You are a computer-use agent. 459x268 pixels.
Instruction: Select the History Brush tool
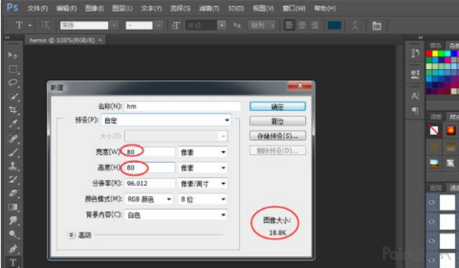tap(13, 180)
